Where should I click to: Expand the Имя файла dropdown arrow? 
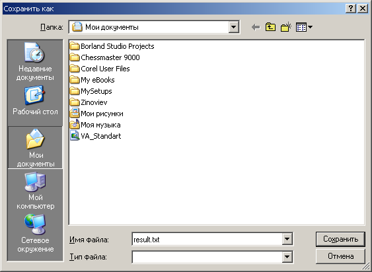[x=287, y=239]
